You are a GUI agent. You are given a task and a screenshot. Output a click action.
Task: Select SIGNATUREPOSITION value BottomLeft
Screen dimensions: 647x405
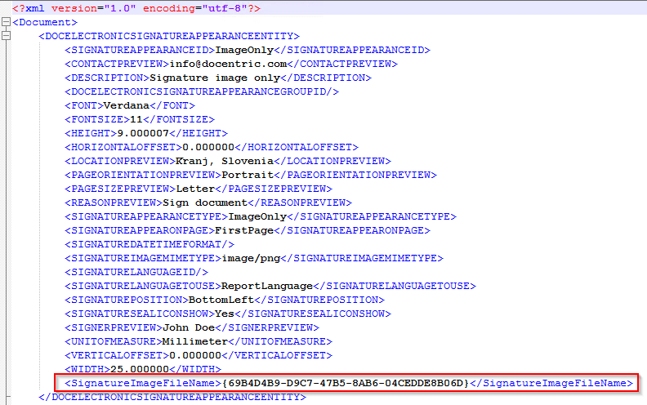point(221,300)
